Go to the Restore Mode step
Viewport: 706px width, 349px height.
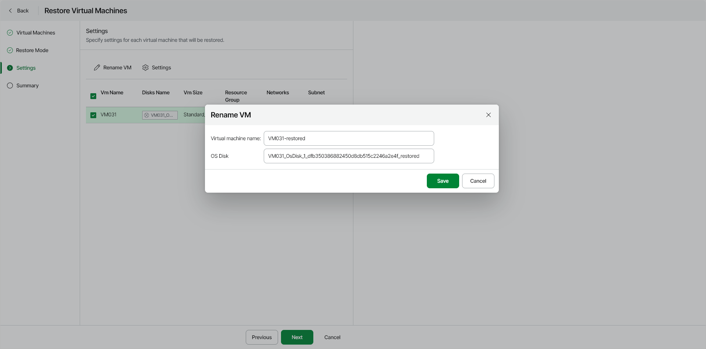click(x=32, y=50)
